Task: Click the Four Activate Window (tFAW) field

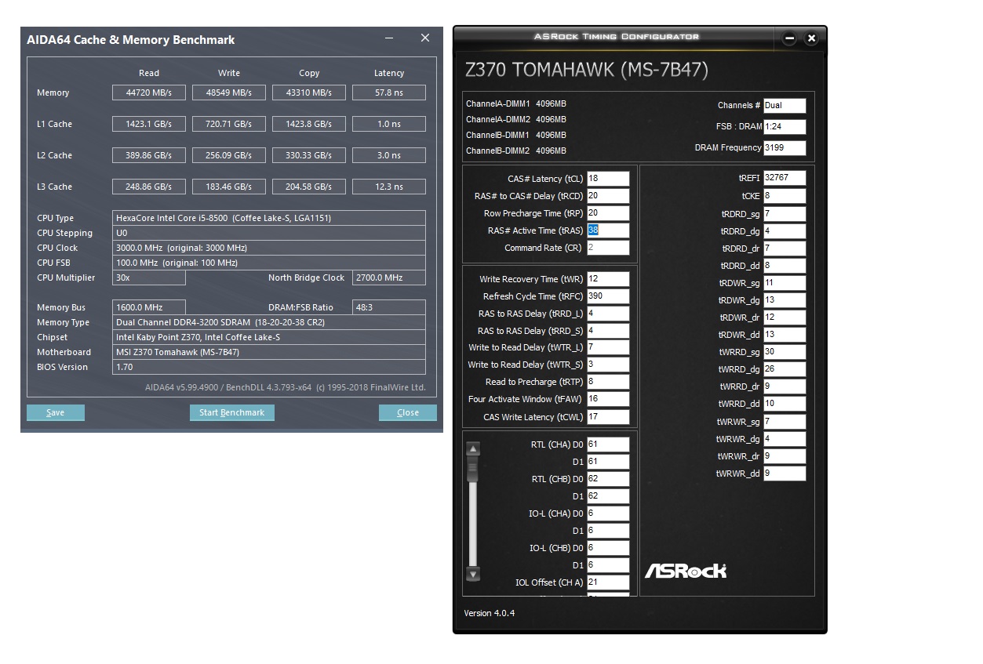Action: (x=608, y=399)
